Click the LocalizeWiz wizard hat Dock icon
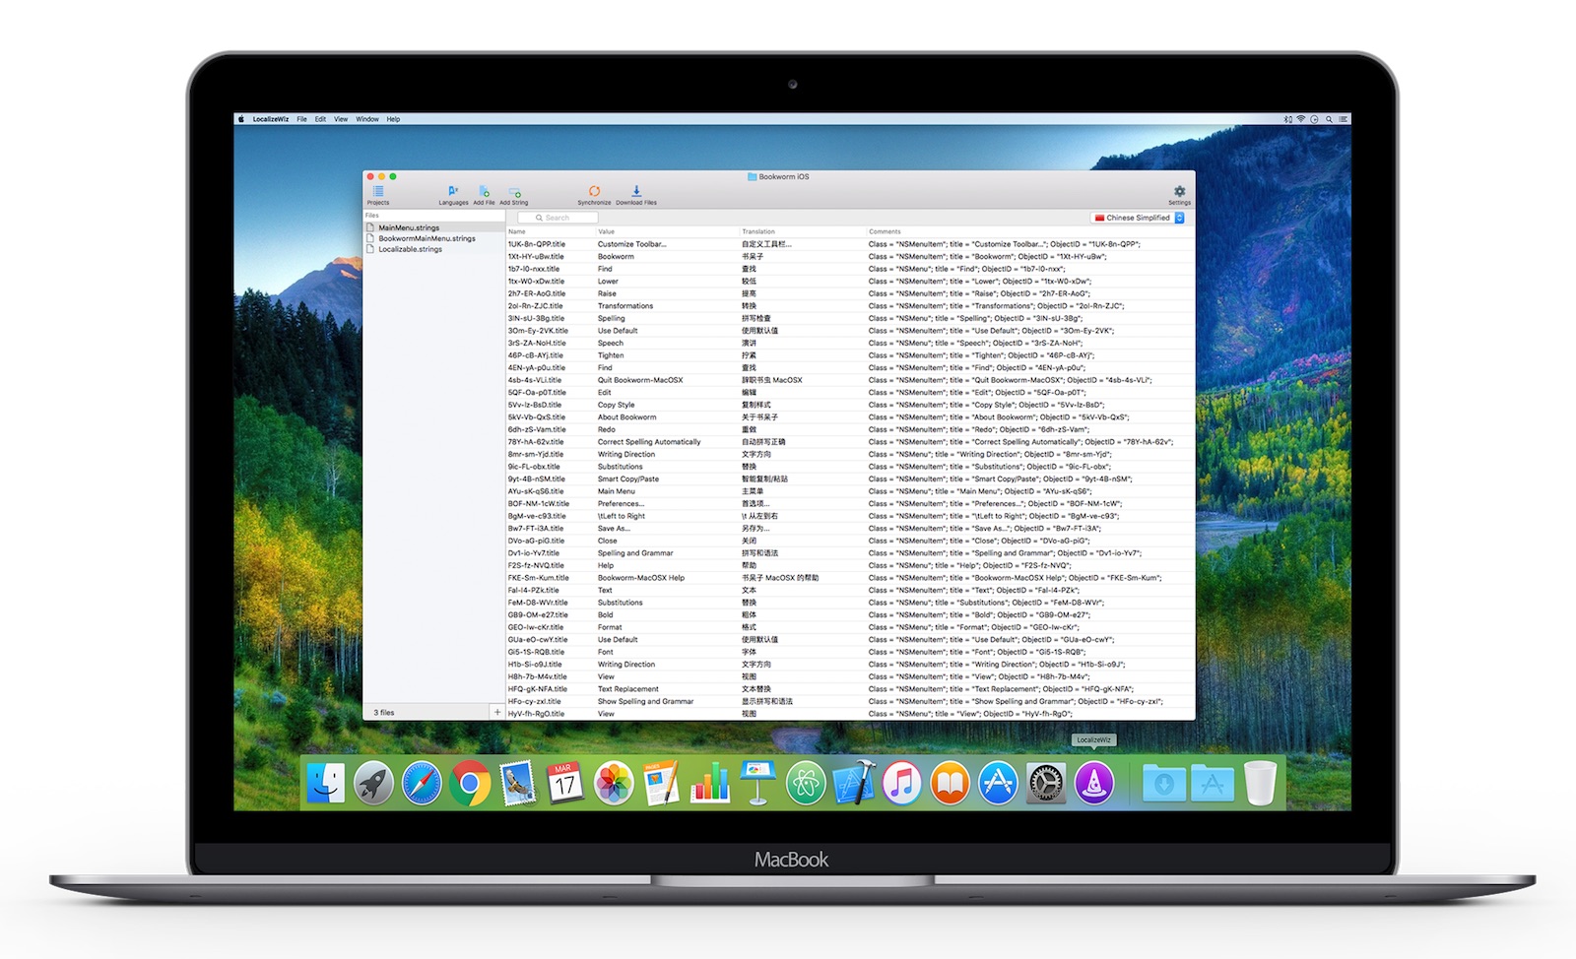Viewport: 1576px width, 959px height. point(1094,784)
